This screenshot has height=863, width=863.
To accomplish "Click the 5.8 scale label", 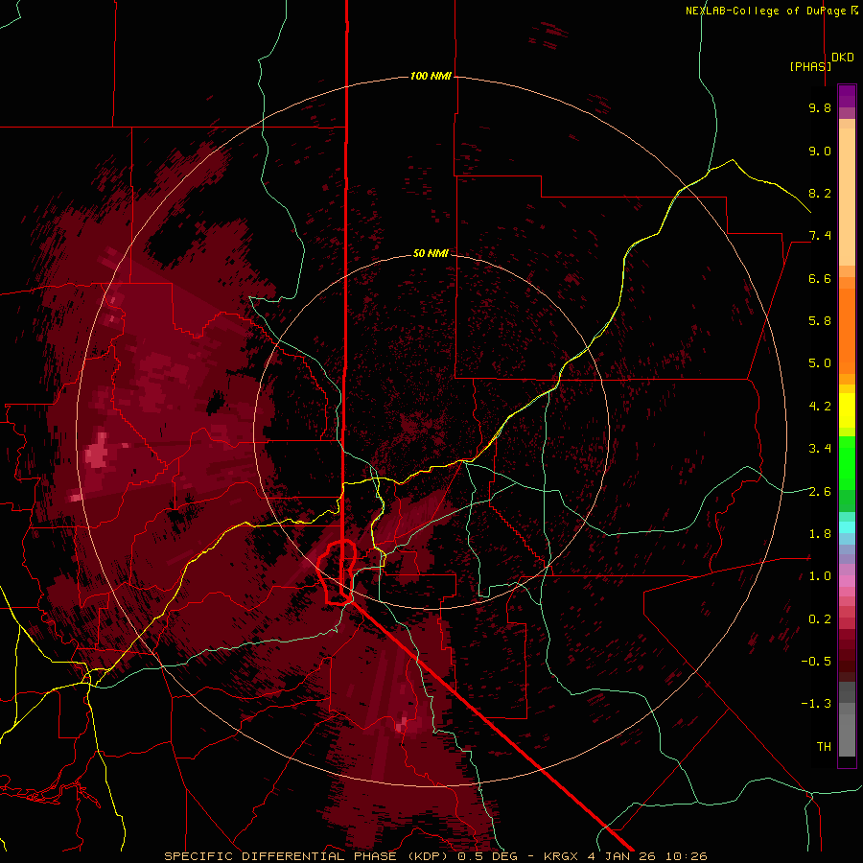I will [x=820, y=321].
